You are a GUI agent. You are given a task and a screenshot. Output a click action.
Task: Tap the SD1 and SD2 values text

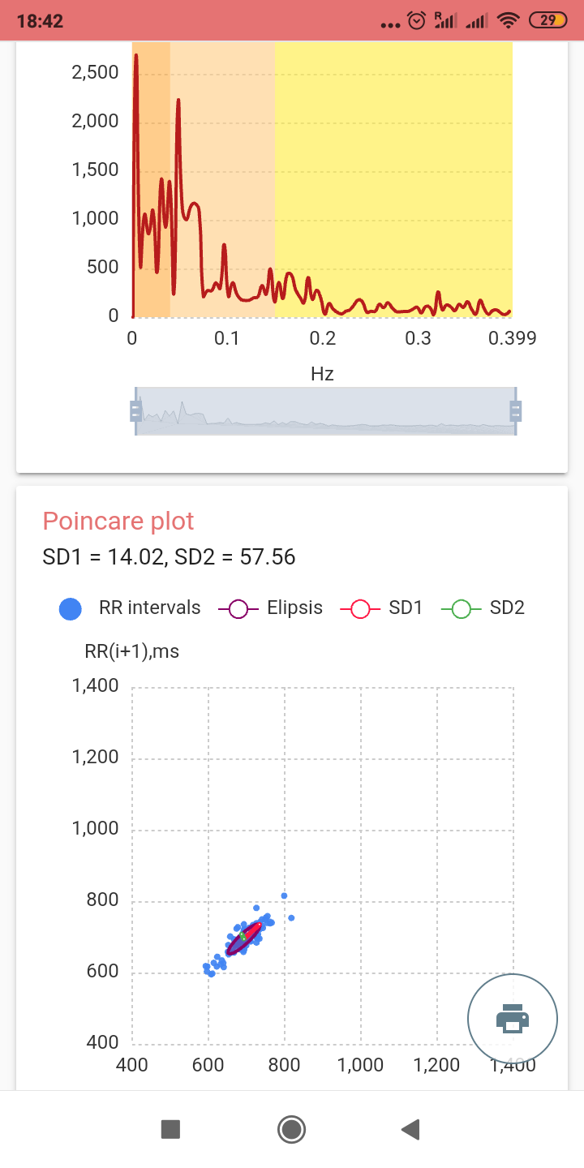coord(169,557)
